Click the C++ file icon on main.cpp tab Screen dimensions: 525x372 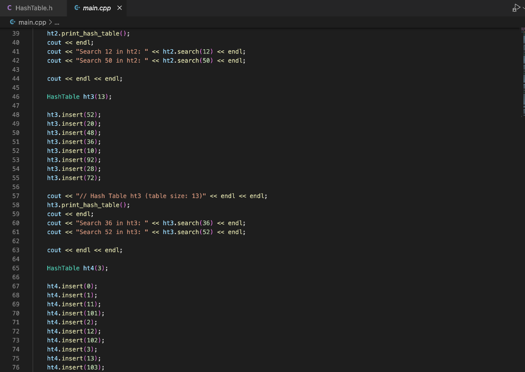click(77, 8)
